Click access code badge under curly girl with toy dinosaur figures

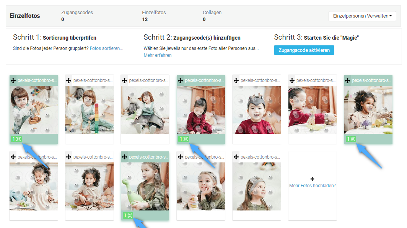(x=351, y=139)
